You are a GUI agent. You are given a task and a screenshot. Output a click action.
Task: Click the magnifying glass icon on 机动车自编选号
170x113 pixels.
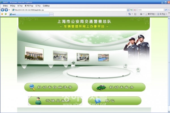click(32, 87)
